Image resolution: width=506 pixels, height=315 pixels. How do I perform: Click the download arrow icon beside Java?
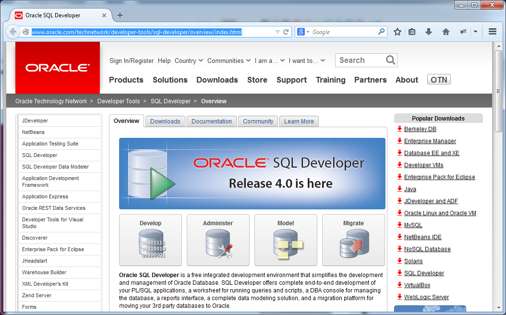399,189
